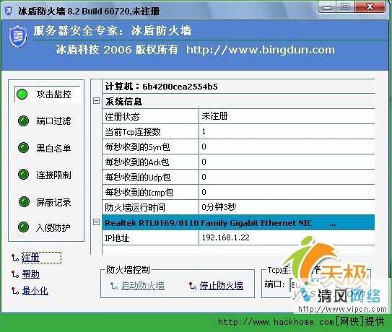Viewport: 392px width, 332px height.
Task: Start firewall via 启动防火墙 link
Action: pyautogui.click(x=143, y=286)
